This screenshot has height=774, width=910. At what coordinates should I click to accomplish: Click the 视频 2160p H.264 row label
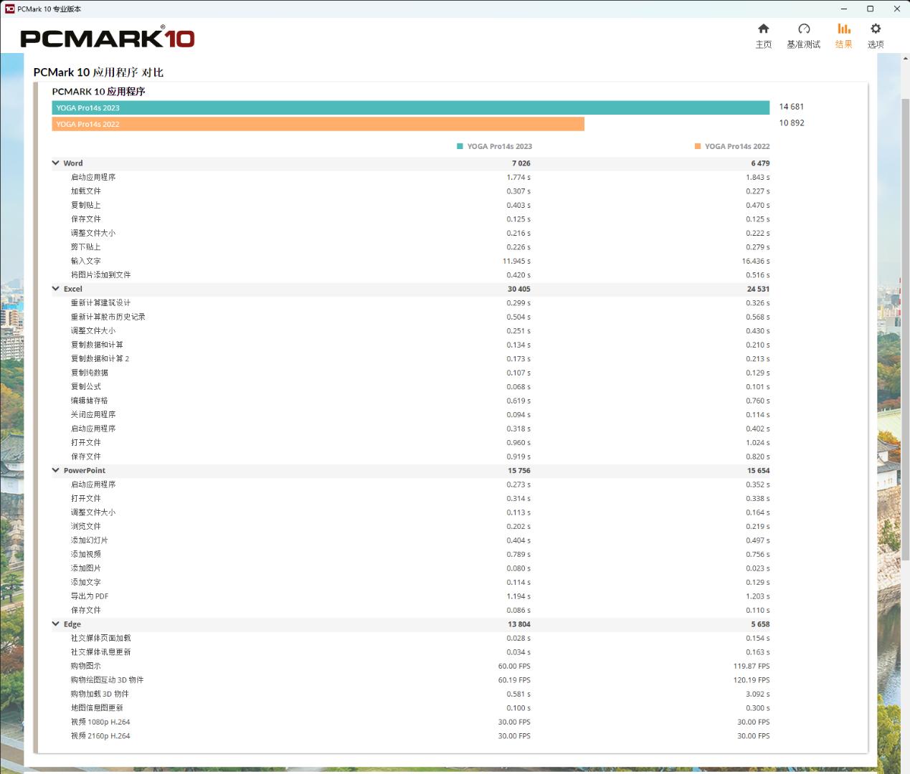pos(101,736)
